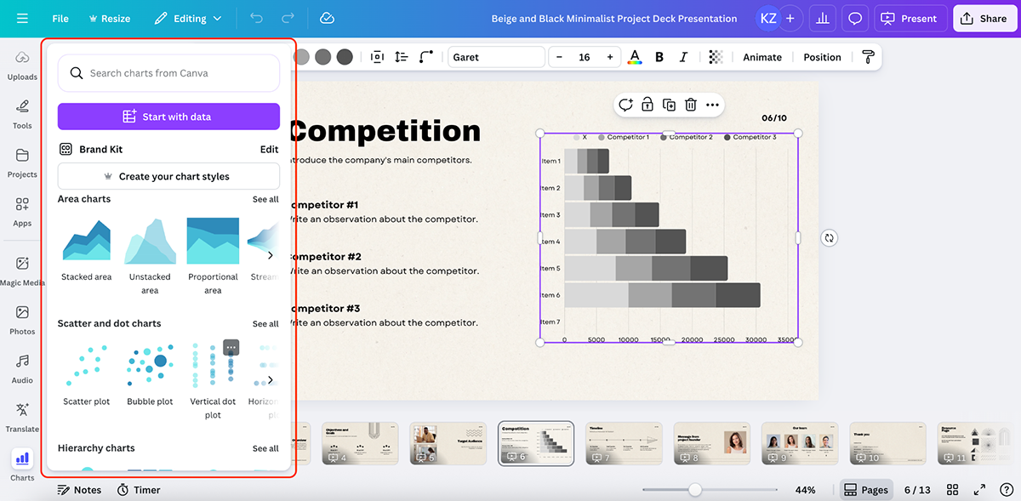Select the Competition slide thumbnail
Viewport: 1021px width, 501px height.
(x=535, y=442)
